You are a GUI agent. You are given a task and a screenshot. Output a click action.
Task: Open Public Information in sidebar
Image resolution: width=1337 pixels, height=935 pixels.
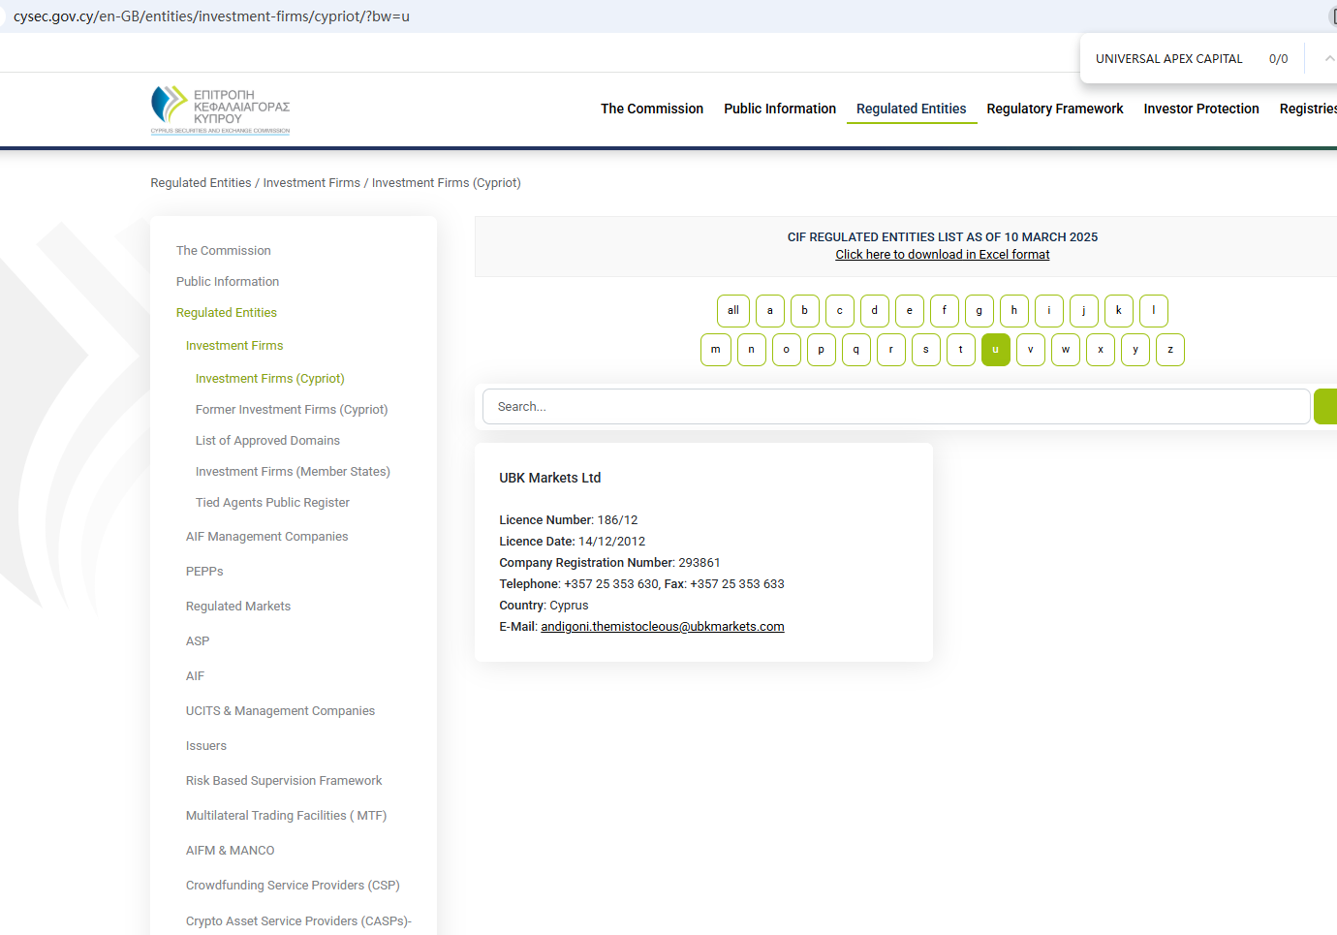click(228, 282)
